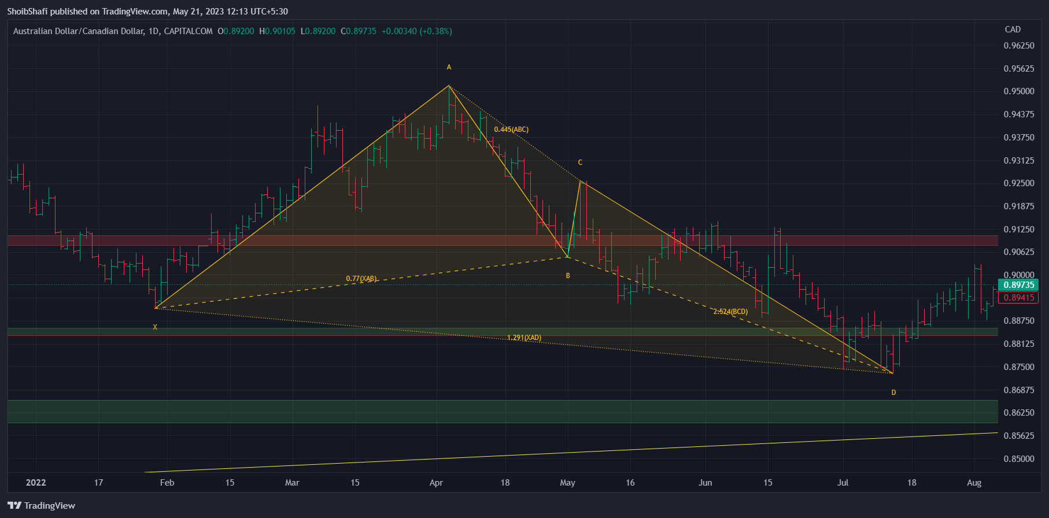The image size is (1049, 518).
Task: Click the symbol title Australian Dollar/Canadian Dollar
Action: tap(78, 31)
